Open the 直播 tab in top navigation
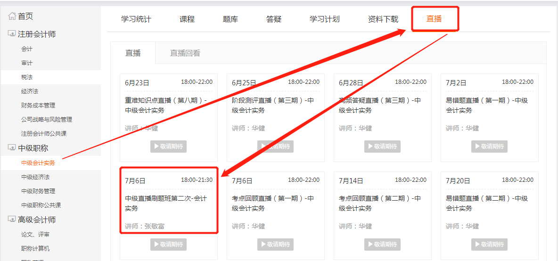The image size is (558, 261). [434, 19]
